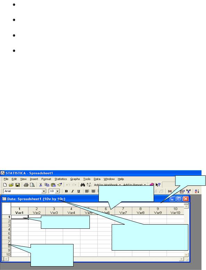Open the Statistics menu
The image size is (206, 270).
61,179
